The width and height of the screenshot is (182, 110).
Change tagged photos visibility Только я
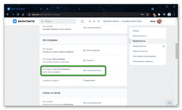(x=90, y=60)
